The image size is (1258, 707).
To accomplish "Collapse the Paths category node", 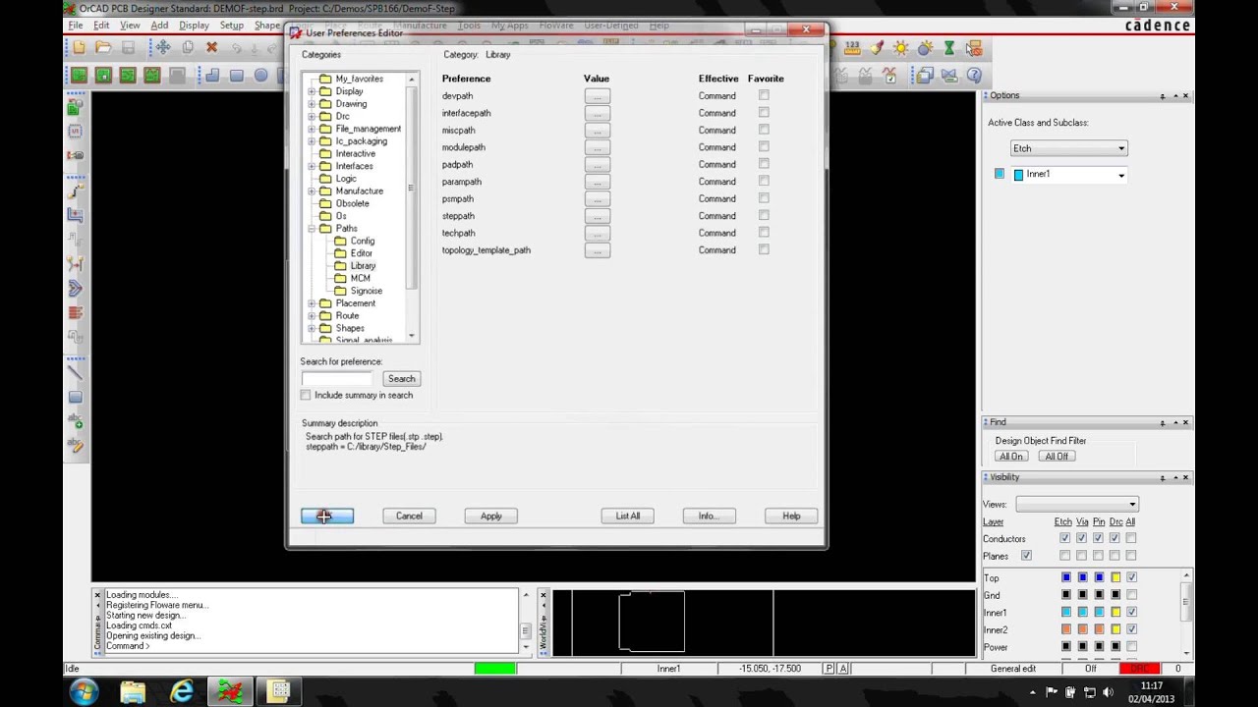I will coord(312,228).
